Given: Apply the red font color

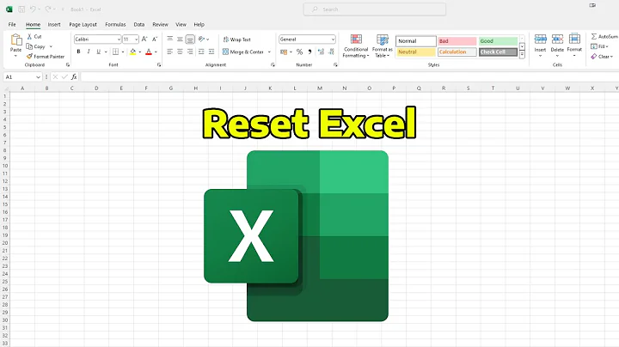Looking at the screenshot, I should pyautogui.click(x=149, y=52).
